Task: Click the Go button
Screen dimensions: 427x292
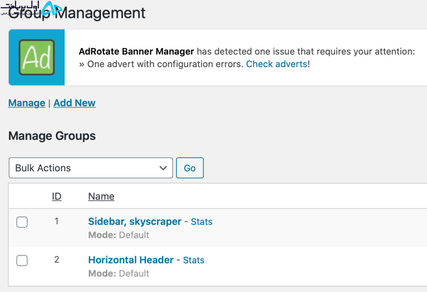Action: (190, 168)
